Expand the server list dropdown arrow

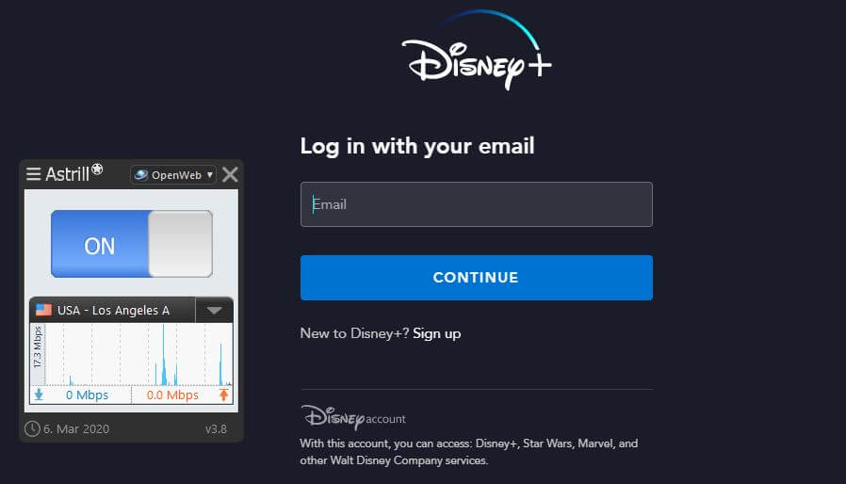point(214,310)
